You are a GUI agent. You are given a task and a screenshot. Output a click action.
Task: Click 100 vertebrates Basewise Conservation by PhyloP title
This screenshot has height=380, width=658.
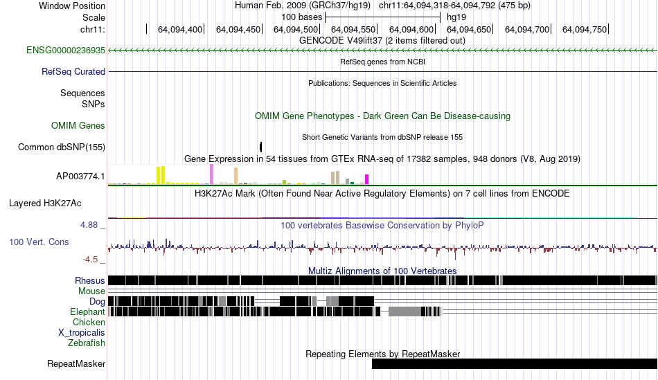pos(382,225)
